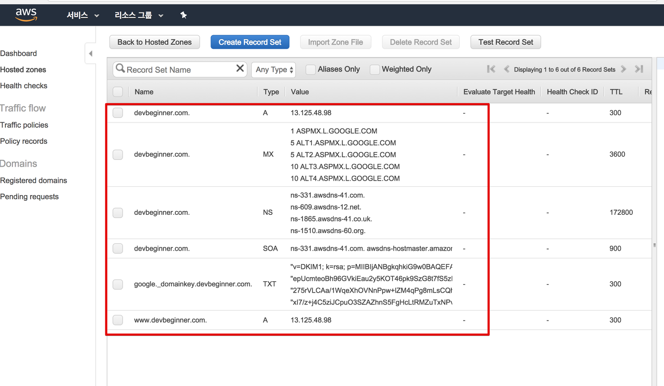Screen dimensions: 664x386
Task: Open Policy records in sidebar
Action: tap(24, 141)
